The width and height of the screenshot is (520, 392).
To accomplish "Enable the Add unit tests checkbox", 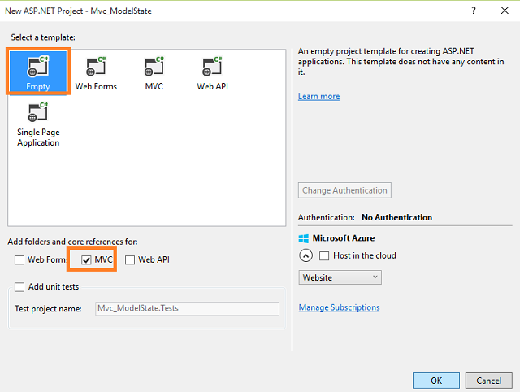I will (19, 287).
